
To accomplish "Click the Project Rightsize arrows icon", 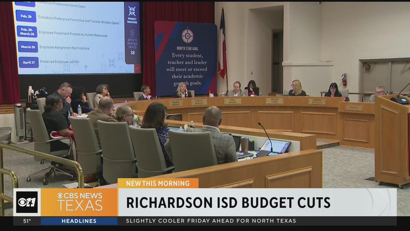I will (132, 11).
